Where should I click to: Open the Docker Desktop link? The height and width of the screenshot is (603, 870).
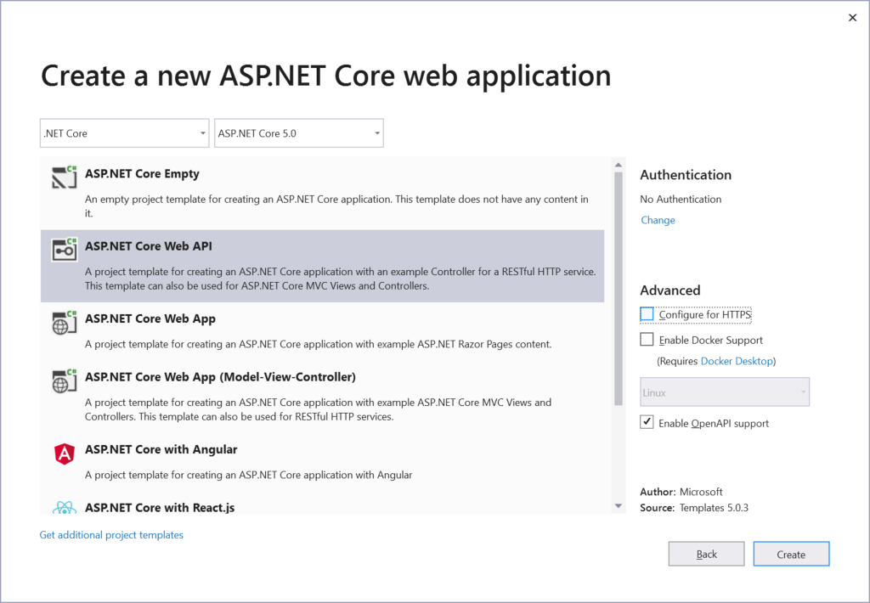[737, 361]
